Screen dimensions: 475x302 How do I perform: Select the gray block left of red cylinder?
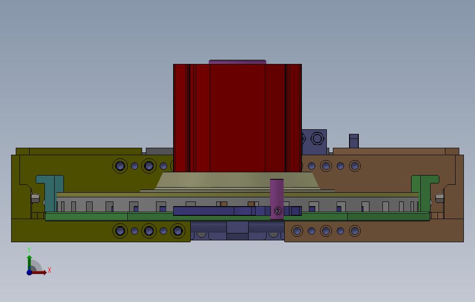(160, 151)
